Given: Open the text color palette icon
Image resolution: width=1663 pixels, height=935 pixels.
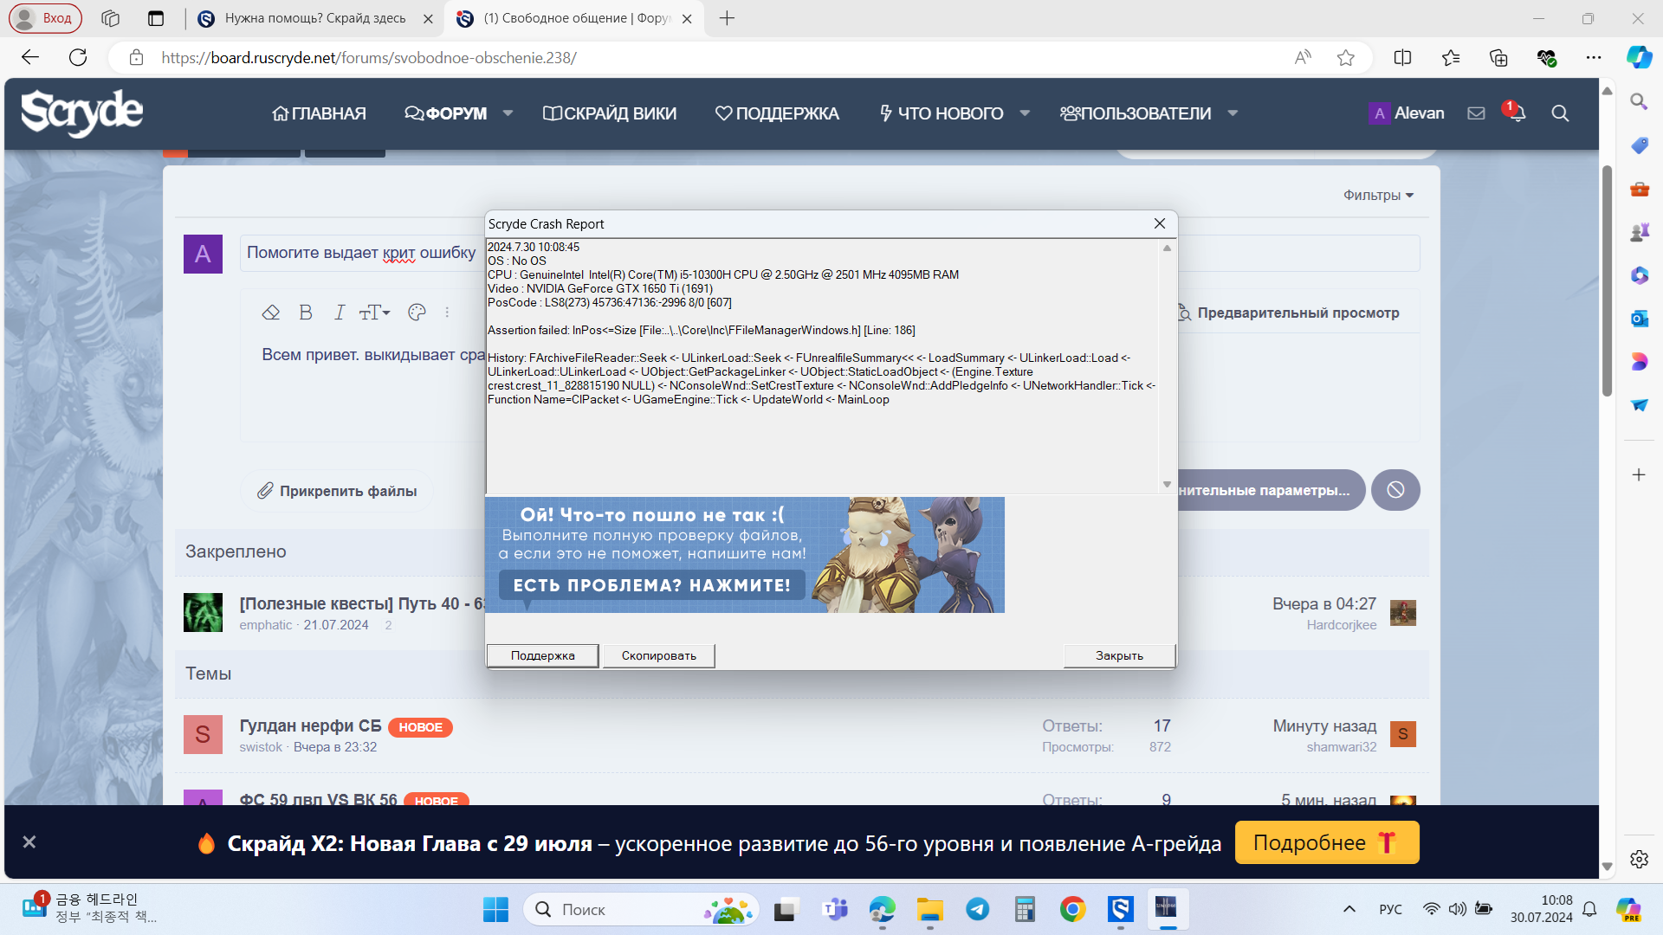Looking at the screenshot, I should [417, 313].
